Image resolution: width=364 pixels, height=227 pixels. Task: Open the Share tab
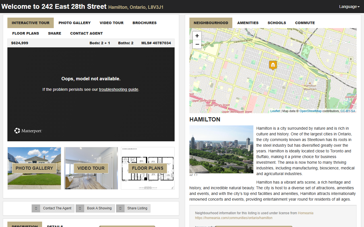click(x=55, y=33)
